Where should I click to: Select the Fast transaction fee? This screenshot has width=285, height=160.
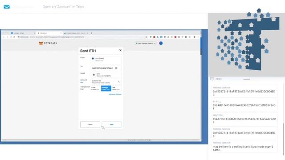pyautogui.click(x=116, y=88)
